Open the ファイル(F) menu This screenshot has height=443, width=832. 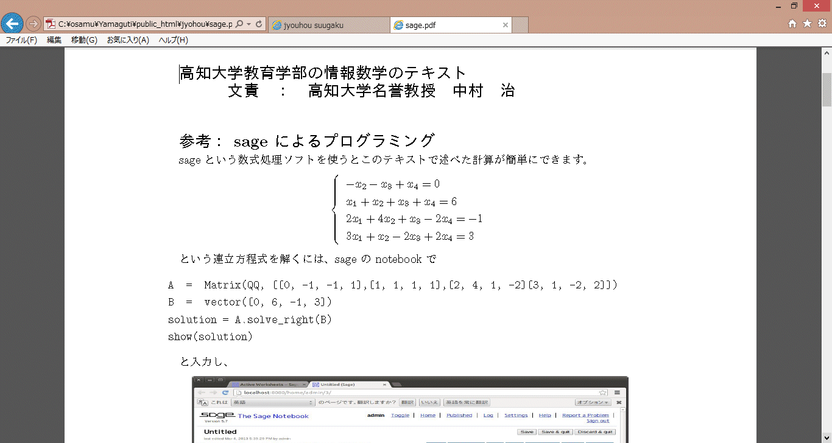point(21,40)
